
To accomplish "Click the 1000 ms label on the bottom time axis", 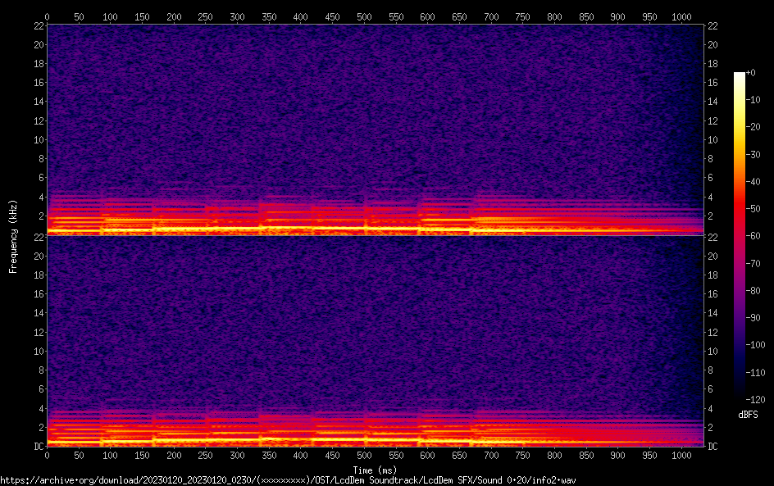I will coord(681,455).
